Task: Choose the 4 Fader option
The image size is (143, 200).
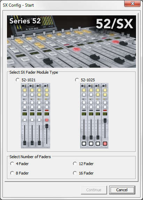Action: click(x=12, y=164)
